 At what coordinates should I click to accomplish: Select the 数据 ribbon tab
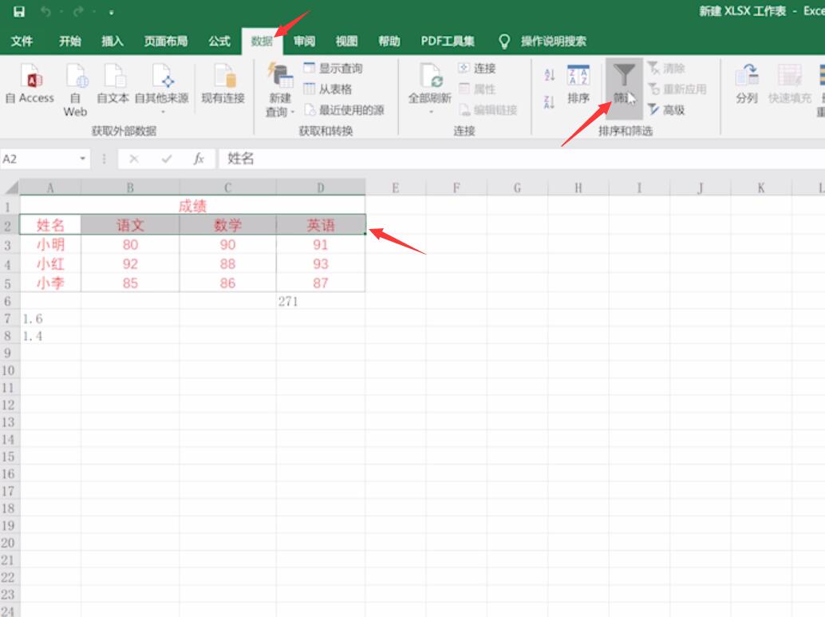click(262, 41)
